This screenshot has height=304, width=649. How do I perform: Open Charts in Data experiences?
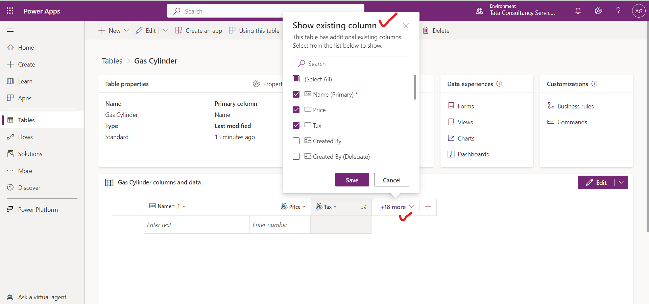(465, 138)
